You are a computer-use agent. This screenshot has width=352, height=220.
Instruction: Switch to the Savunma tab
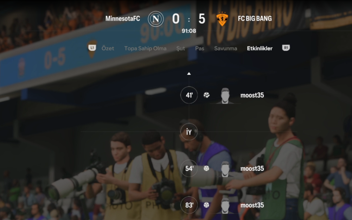click(x=226, y=48)
